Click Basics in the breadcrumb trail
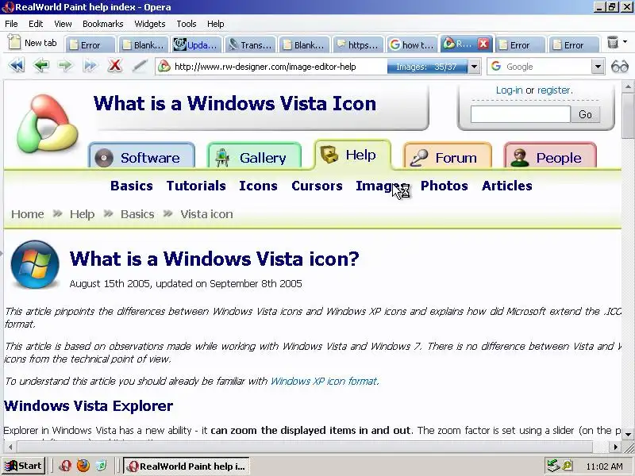Image resolution: width=635 pixels, height=476 pixels. coord(137,214)
